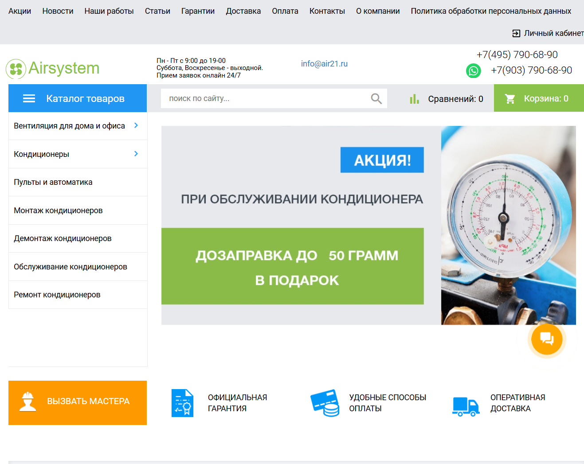Expand Вентиляция для дома и офиса submenu
Screen dimensions: 584x464
[x=136, y=125]
